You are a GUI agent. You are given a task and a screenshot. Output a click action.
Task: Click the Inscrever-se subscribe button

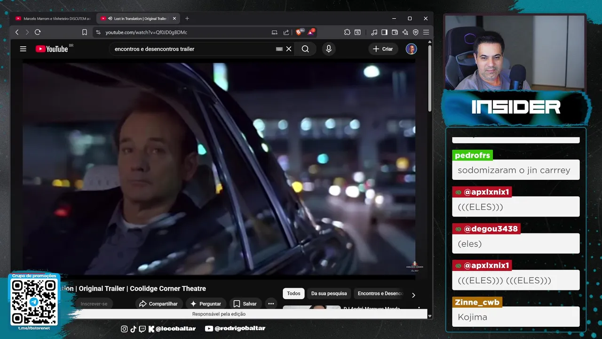[x=94, y=304]
